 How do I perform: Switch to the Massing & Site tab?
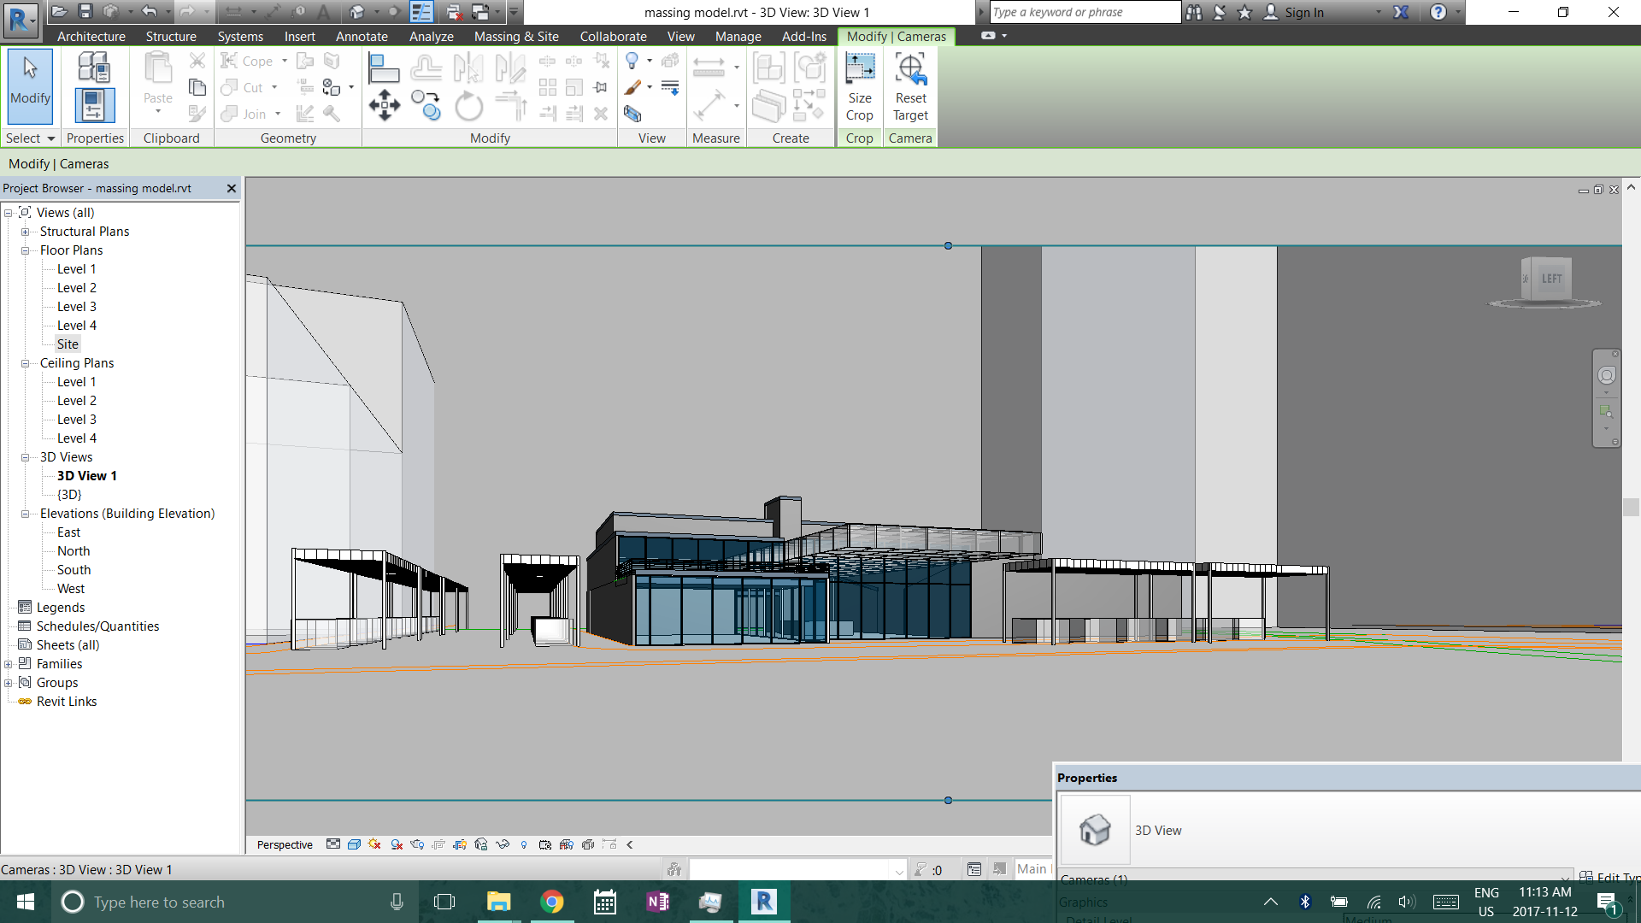[516, 37]
